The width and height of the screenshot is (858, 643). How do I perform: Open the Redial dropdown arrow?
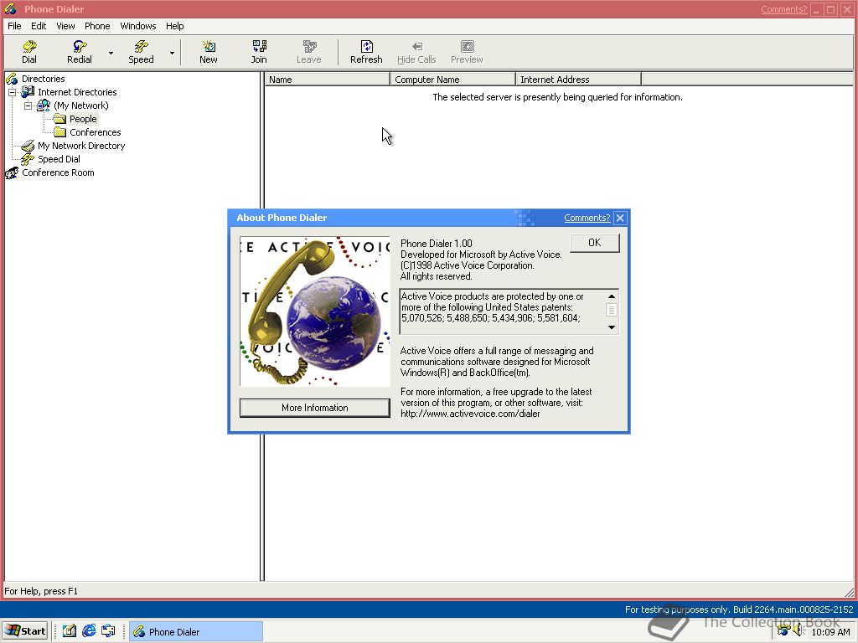pyautogui.click(x=111, y=53)
